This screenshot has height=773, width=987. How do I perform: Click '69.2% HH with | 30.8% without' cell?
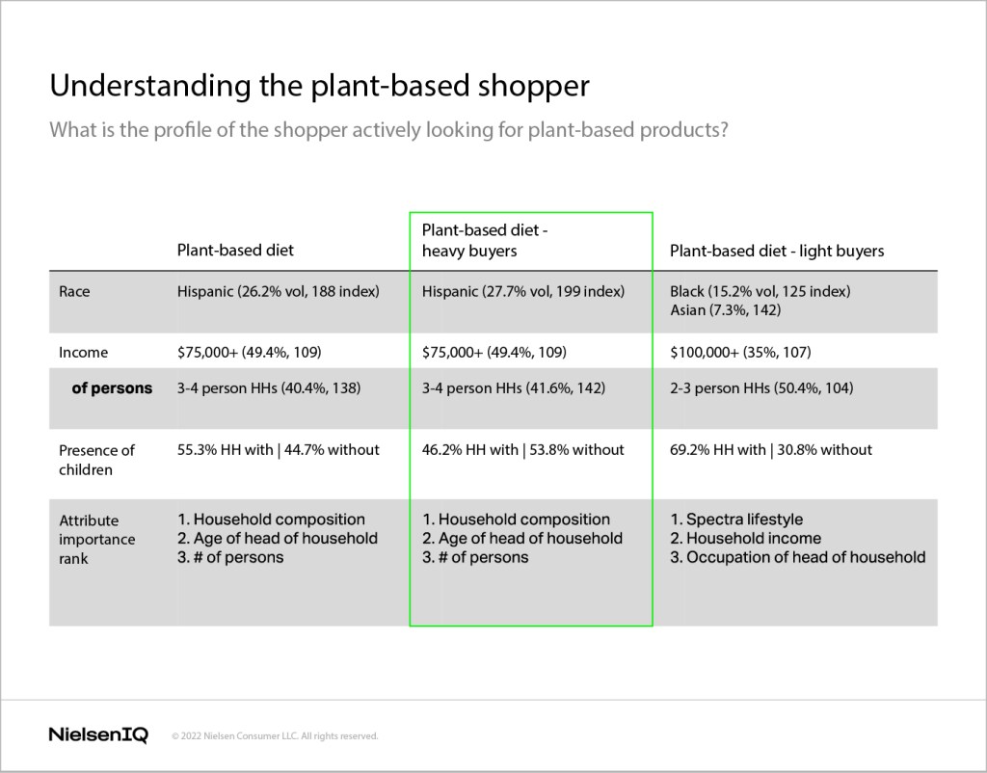[771, 450]
